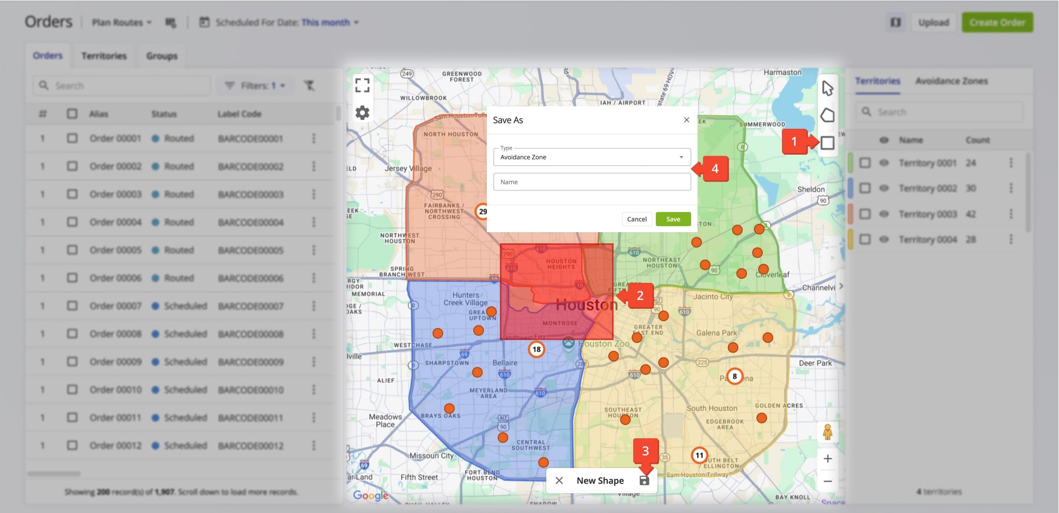Open options menu for Order 00001

coord(314,139)
